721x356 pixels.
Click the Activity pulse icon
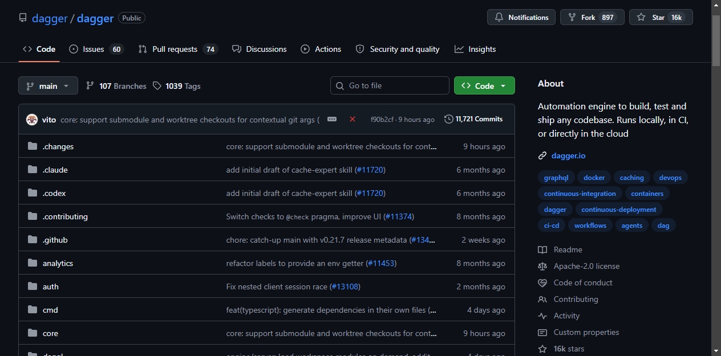542,316
